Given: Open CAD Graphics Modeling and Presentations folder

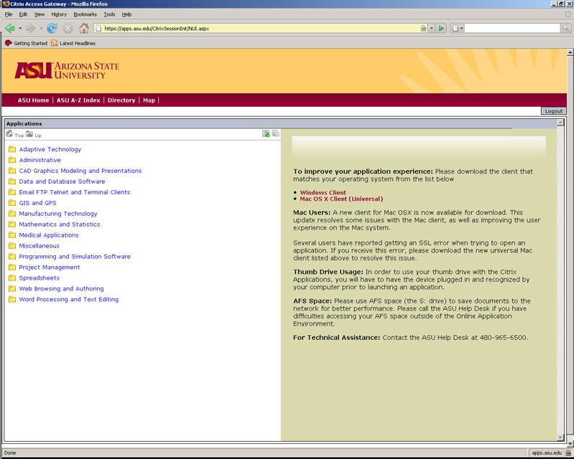Looking at the screenshot, I should (80, 171).
